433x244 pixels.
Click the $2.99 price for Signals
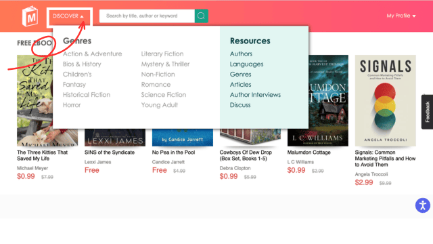tap(364, 182)
